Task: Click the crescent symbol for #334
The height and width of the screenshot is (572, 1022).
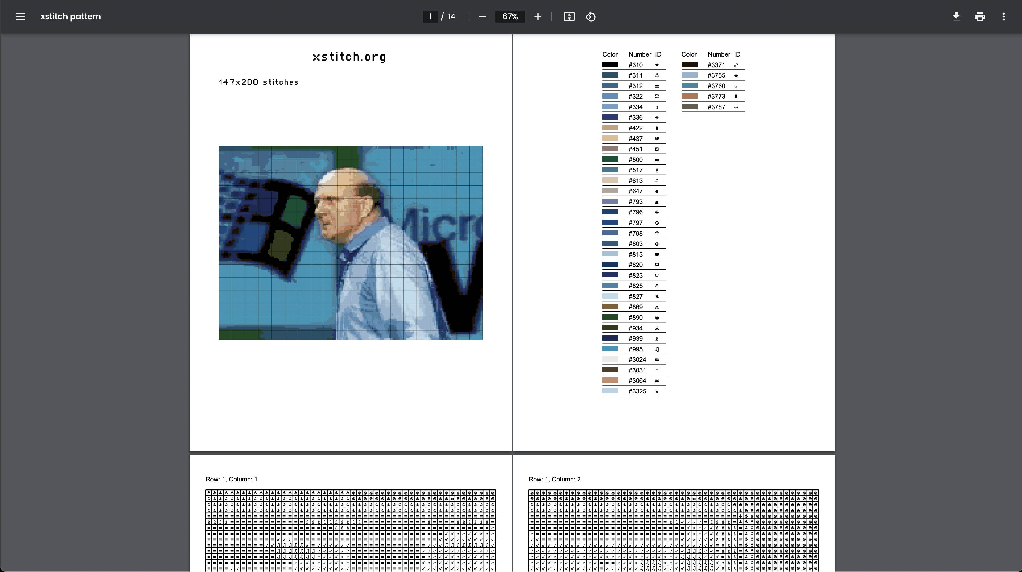Action: [657, 107]
